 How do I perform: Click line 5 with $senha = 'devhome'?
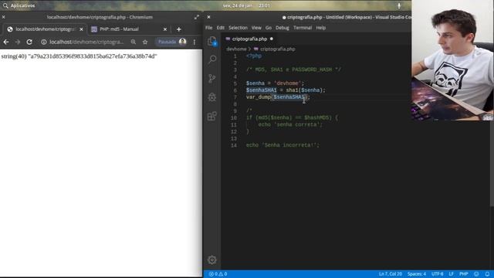(x=275, y=83)
